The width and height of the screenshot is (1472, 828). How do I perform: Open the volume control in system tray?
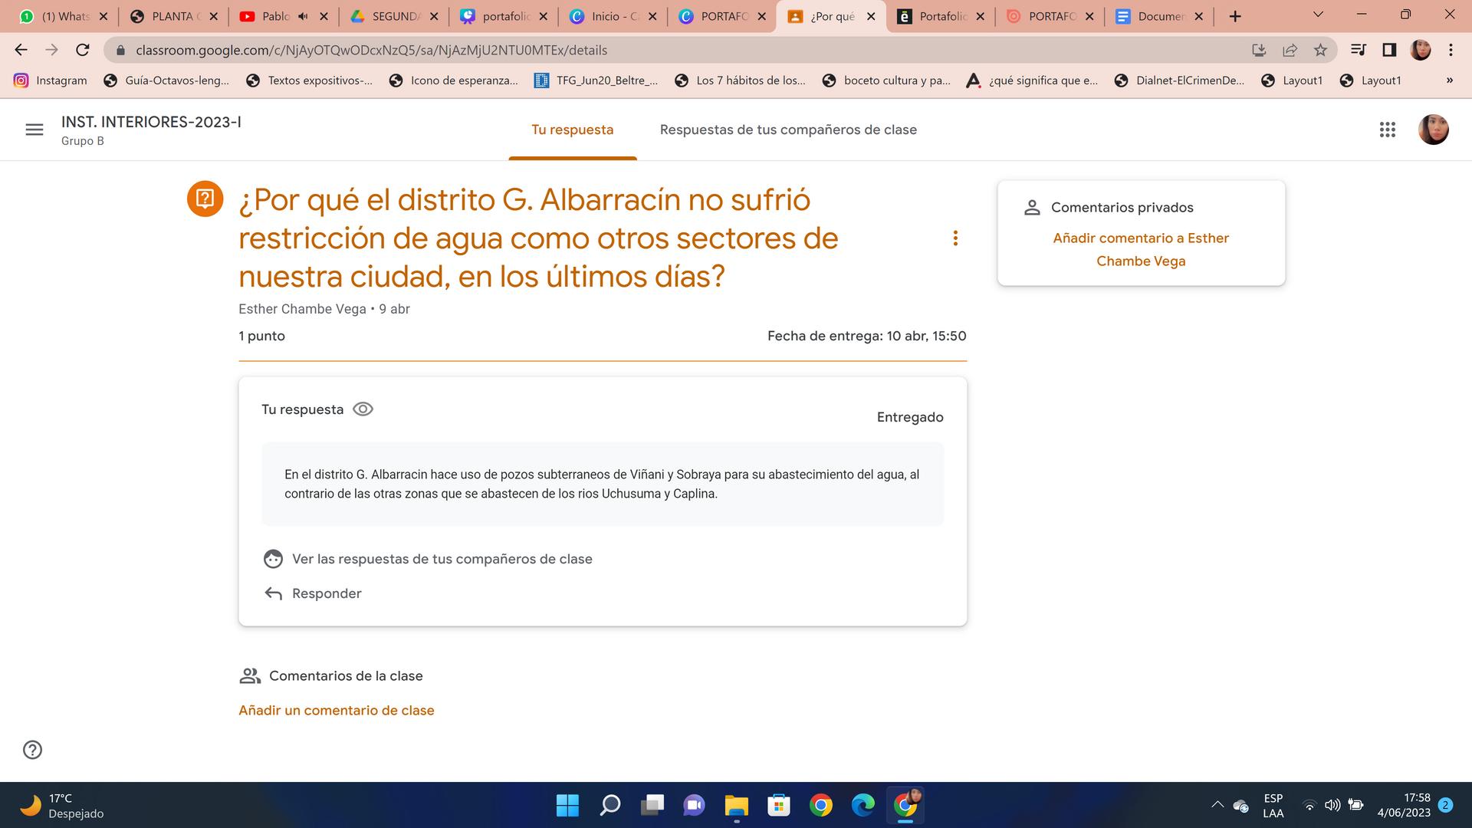point(1332,805)
